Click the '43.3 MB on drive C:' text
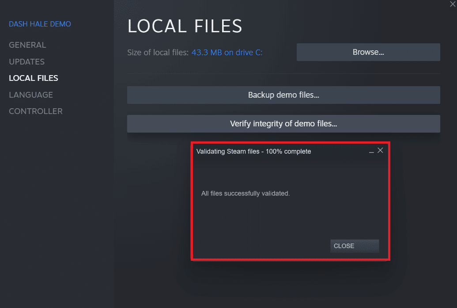The height and width of the screenshot is (308, 457). (x=227, y=53)
